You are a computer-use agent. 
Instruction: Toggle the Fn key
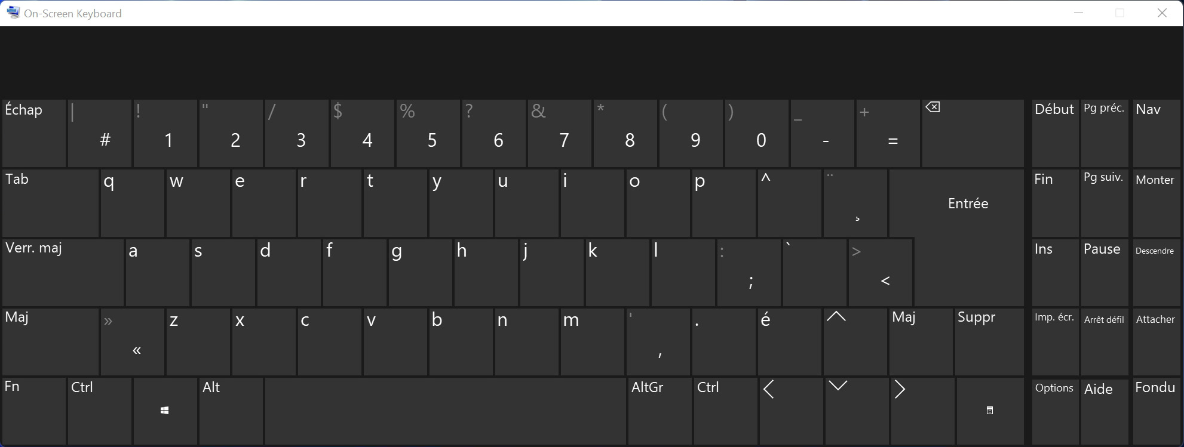pyautogui.click(x=33, y=411)
